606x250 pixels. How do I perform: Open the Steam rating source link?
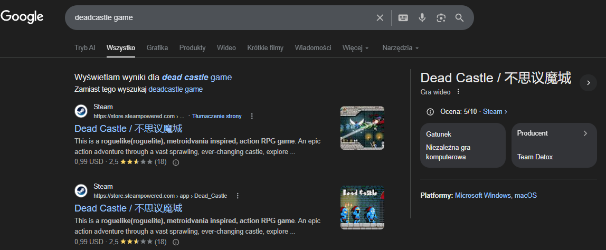(x=495, y=112)
